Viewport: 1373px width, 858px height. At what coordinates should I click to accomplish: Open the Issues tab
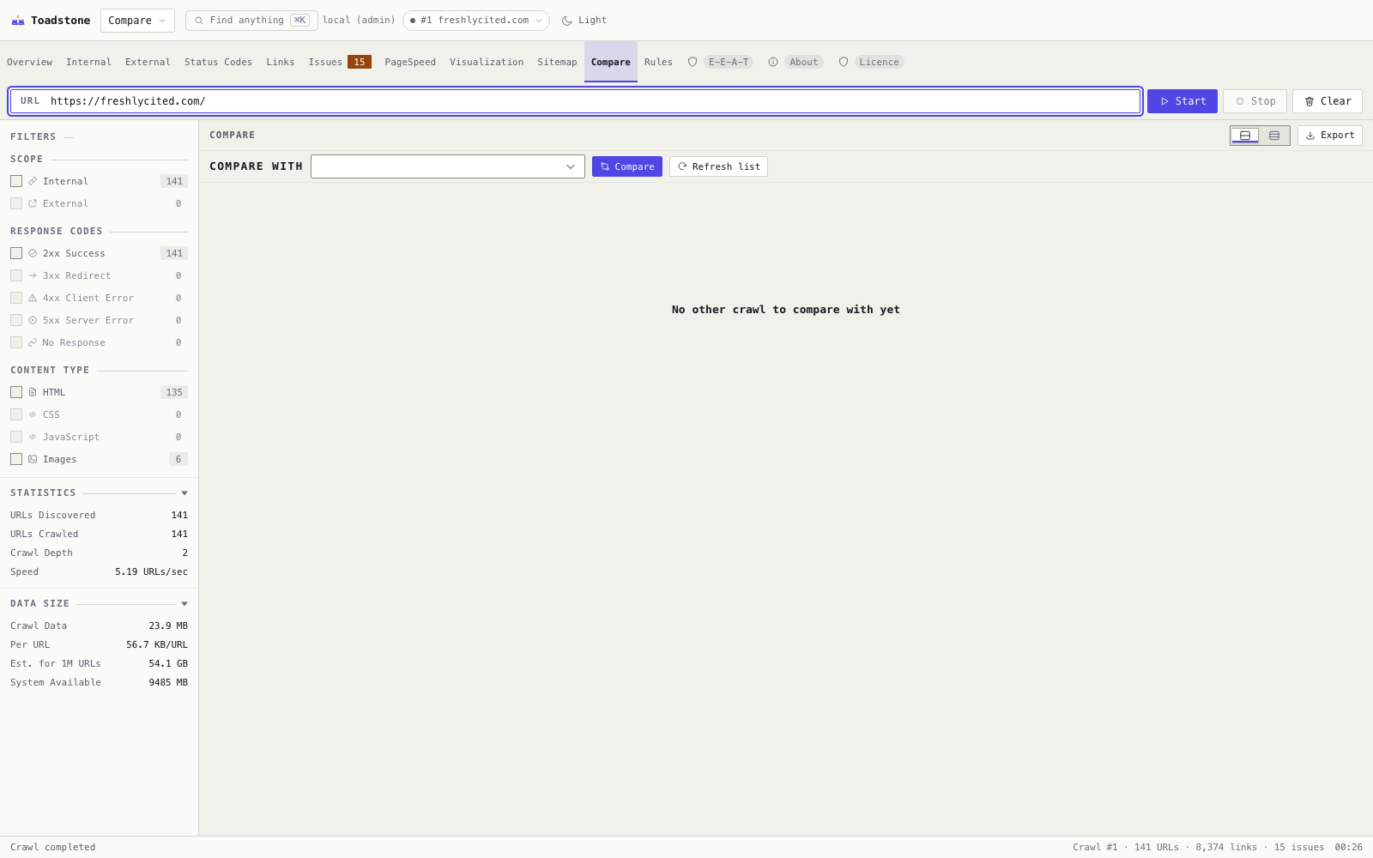tap(340, 62)
